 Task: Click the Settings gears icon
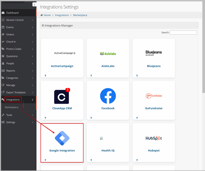(x=3, y=122)
